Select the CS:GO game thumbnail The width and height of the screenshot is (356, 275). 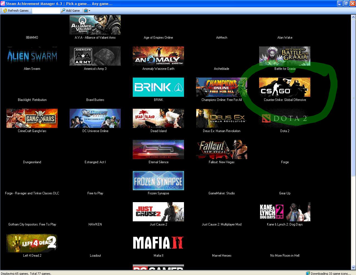click(x=285, y=87)
